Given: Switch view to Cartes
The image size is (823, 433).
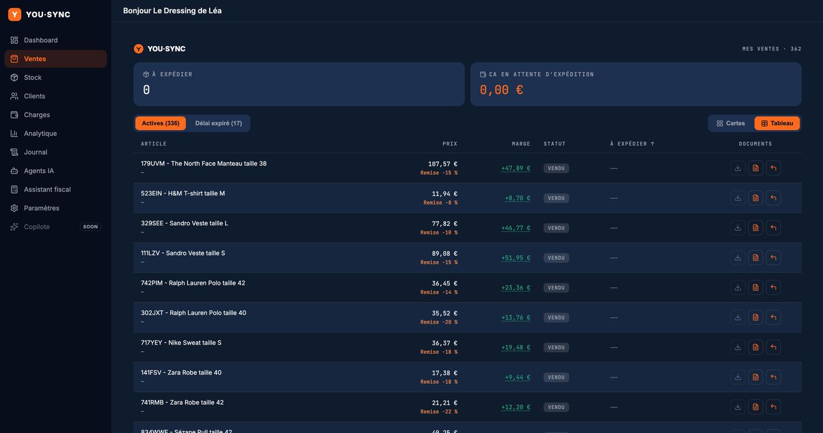Looking at the screenshot, I should (x=731, y=123).
